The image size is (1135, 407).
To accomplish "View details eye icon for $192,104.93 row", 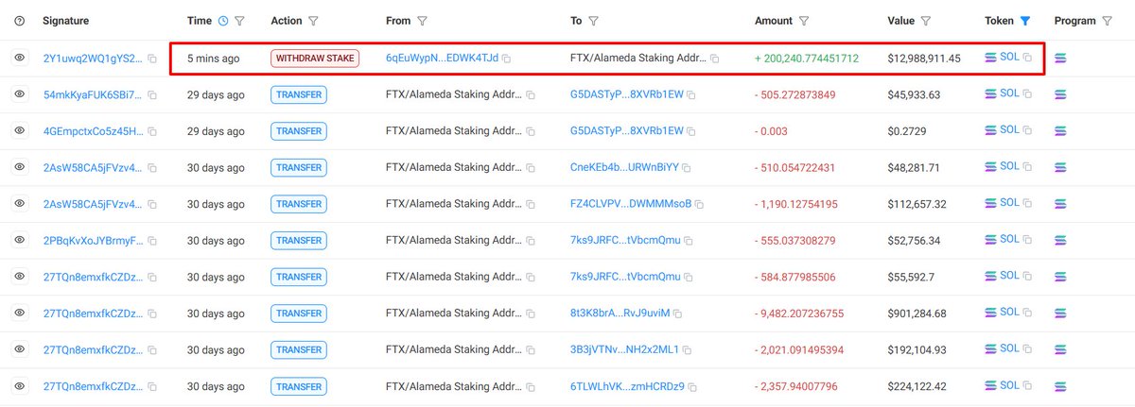I will click(20, 349).
